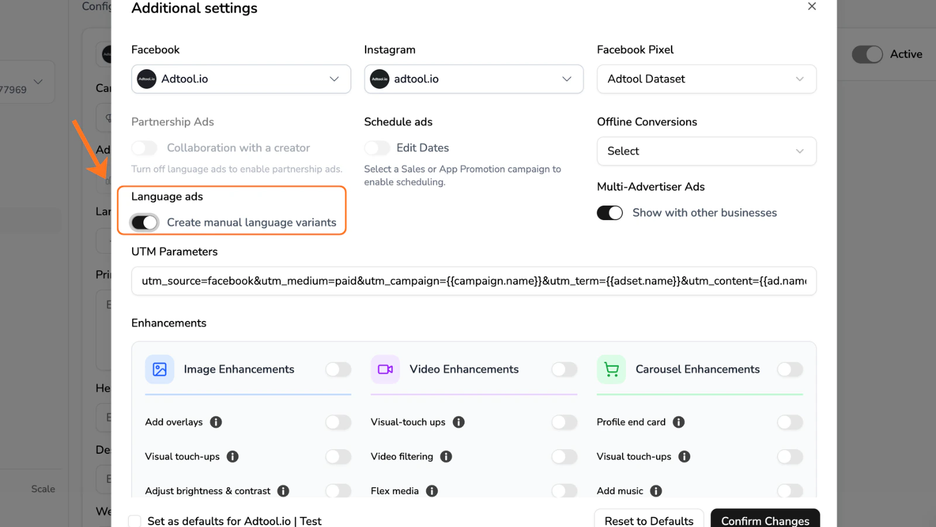Click inside the UTM Parameters field
Viewport: 936px width, 527px height.
[474, 281]
